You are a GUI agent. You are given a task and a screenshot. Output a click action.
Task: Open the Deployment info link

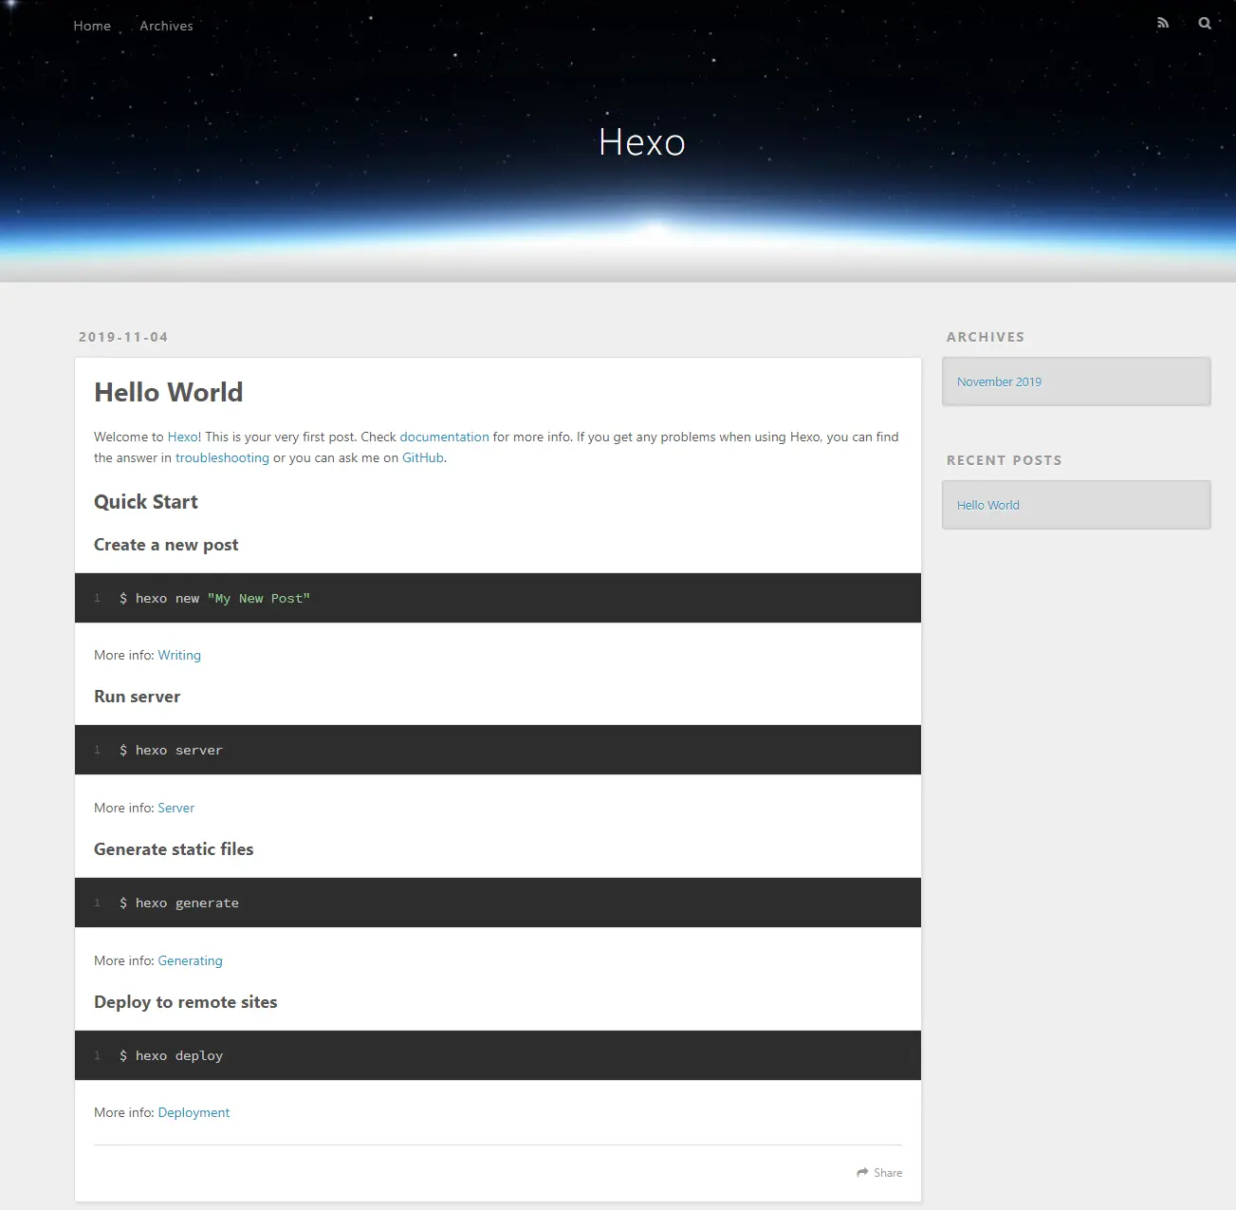click(194, 1112)
